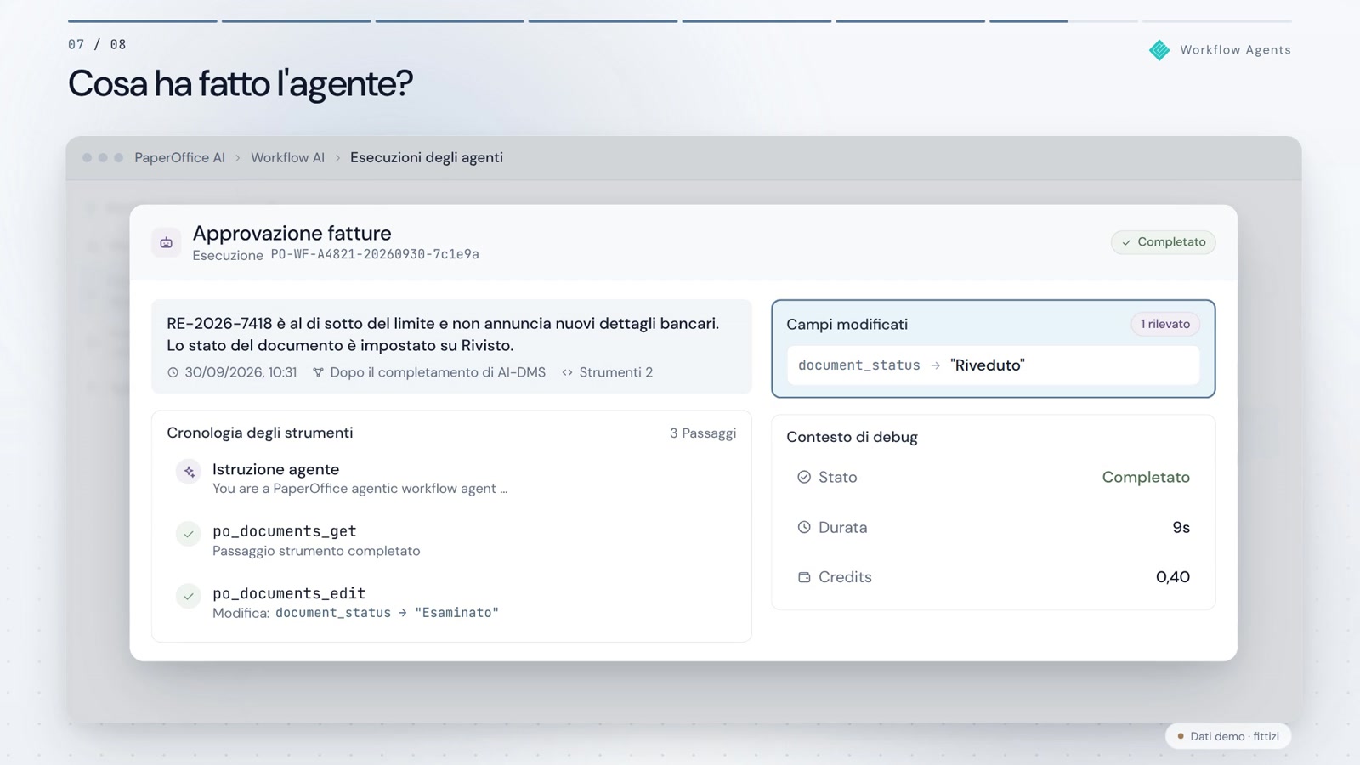This screenshot has width=1360, height=765.
Task: Click the clock icon beside Durata
Action: click(x=804, y=527)
